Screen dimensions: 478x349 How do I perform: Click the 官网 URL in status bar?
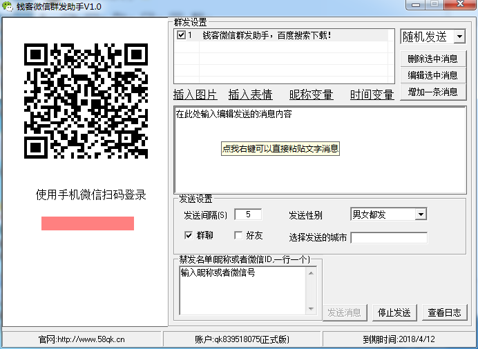[82, 339]
